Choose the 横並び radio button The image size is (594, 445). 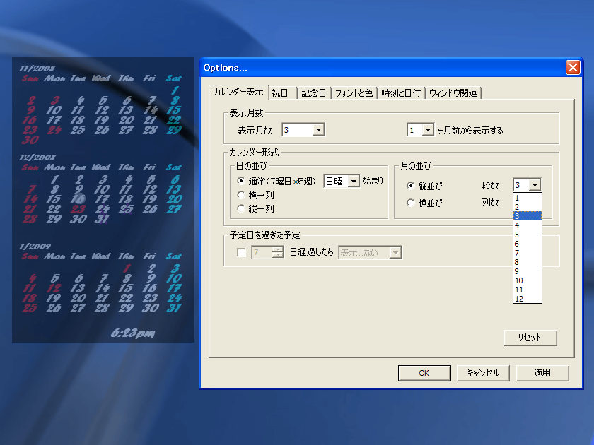[x=410, y=203]
